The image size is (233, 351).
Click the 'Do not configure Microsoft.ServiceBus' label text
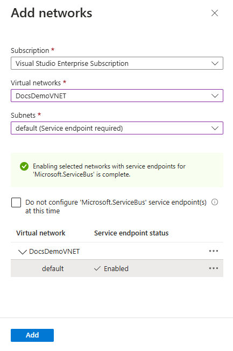point(116,206)
